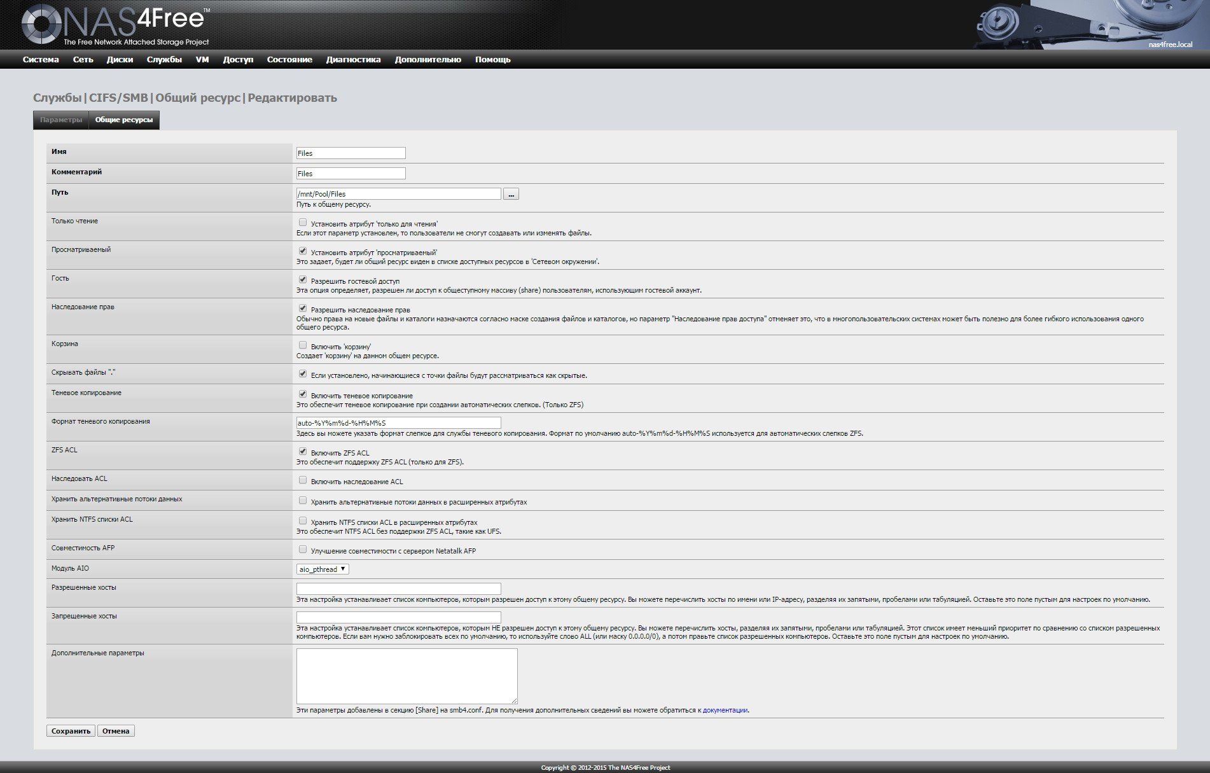Viewport: 1210px width, 773px height.
Task: Click the Комментарий input field
Action: point(351,174)
